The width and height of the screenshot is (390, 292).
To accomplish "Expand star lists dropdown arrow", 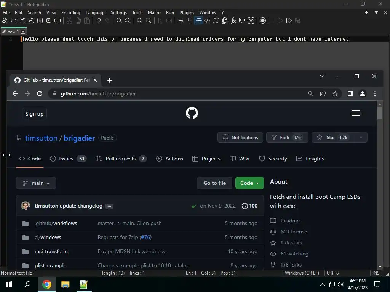I will click(x=361, y=137).
